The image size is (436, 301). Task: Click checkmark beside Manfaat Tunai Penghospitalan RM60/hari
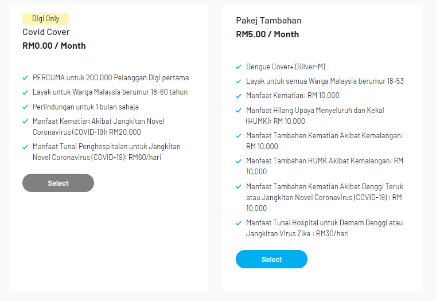(x=25, y=147)
